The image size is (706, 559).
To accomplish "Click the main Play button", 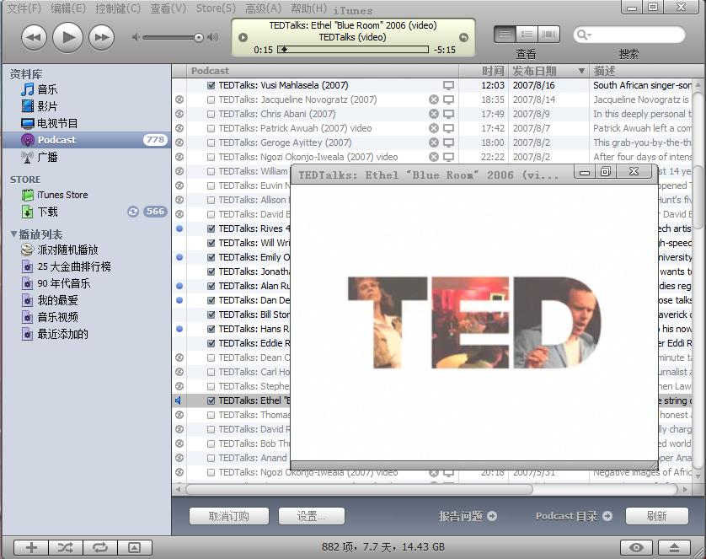I will coord(67,37).
